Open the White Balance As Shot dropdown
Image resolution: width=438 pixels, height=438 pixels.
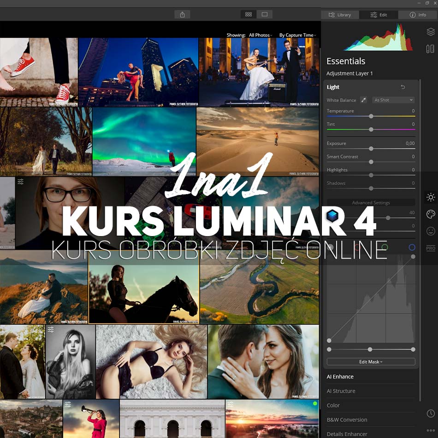pos(393,100)
